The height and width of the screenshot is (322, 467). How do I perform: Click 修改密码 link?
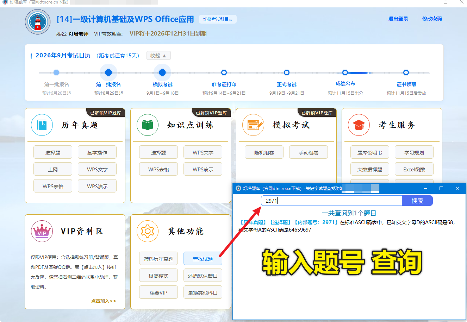click(x=432, y=19)
